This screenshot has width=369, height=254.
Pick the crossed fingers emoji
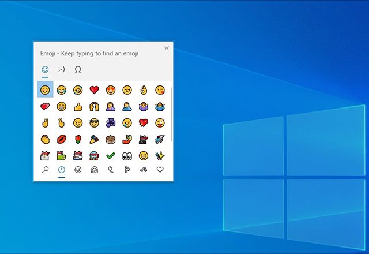point(62,123)
